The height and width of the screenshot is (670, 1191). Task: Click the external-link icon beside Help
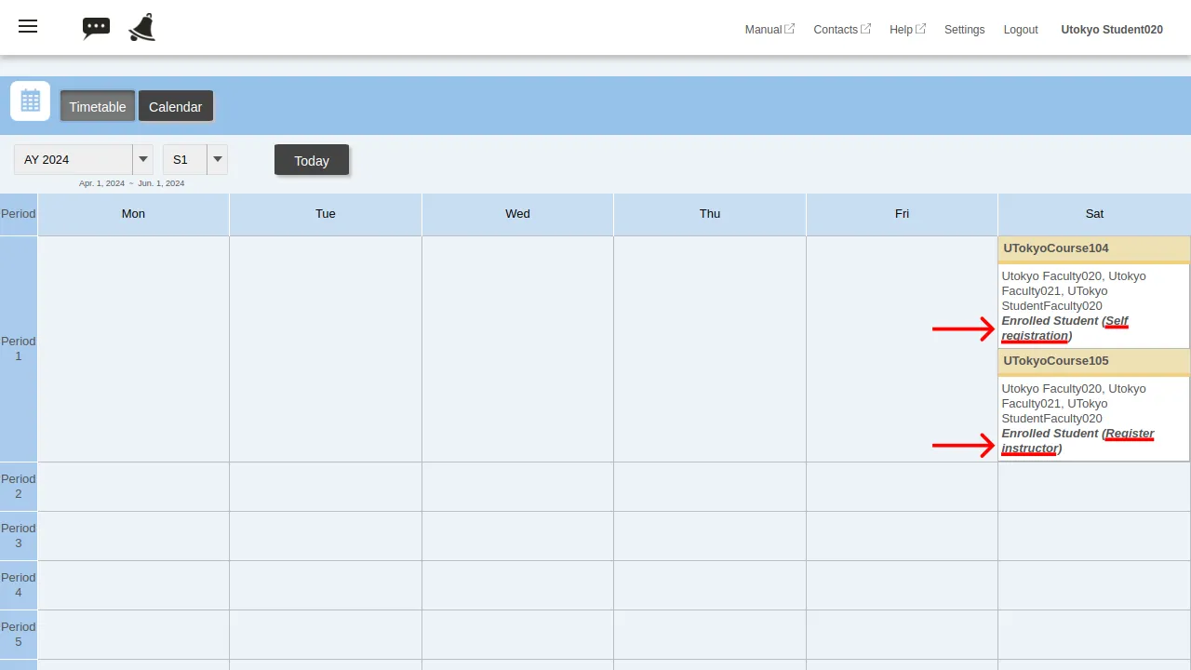tap(920, 29)
